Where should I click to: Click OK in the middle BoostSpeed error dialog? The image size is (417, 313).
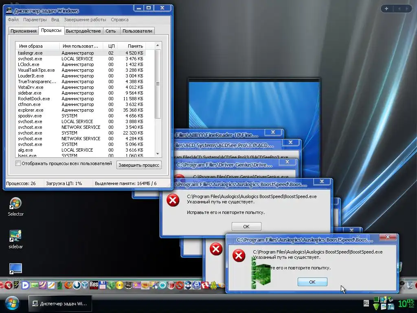coord(246,227)
